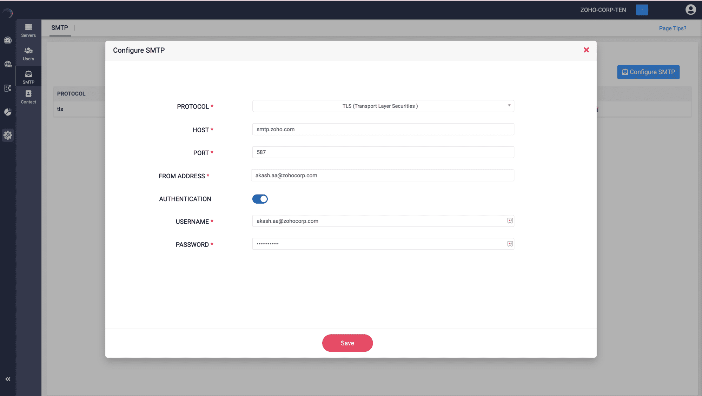Screen dimensions: 702x396
Task: Open the reports pie chart icon
Action: [x=8, y=112]
